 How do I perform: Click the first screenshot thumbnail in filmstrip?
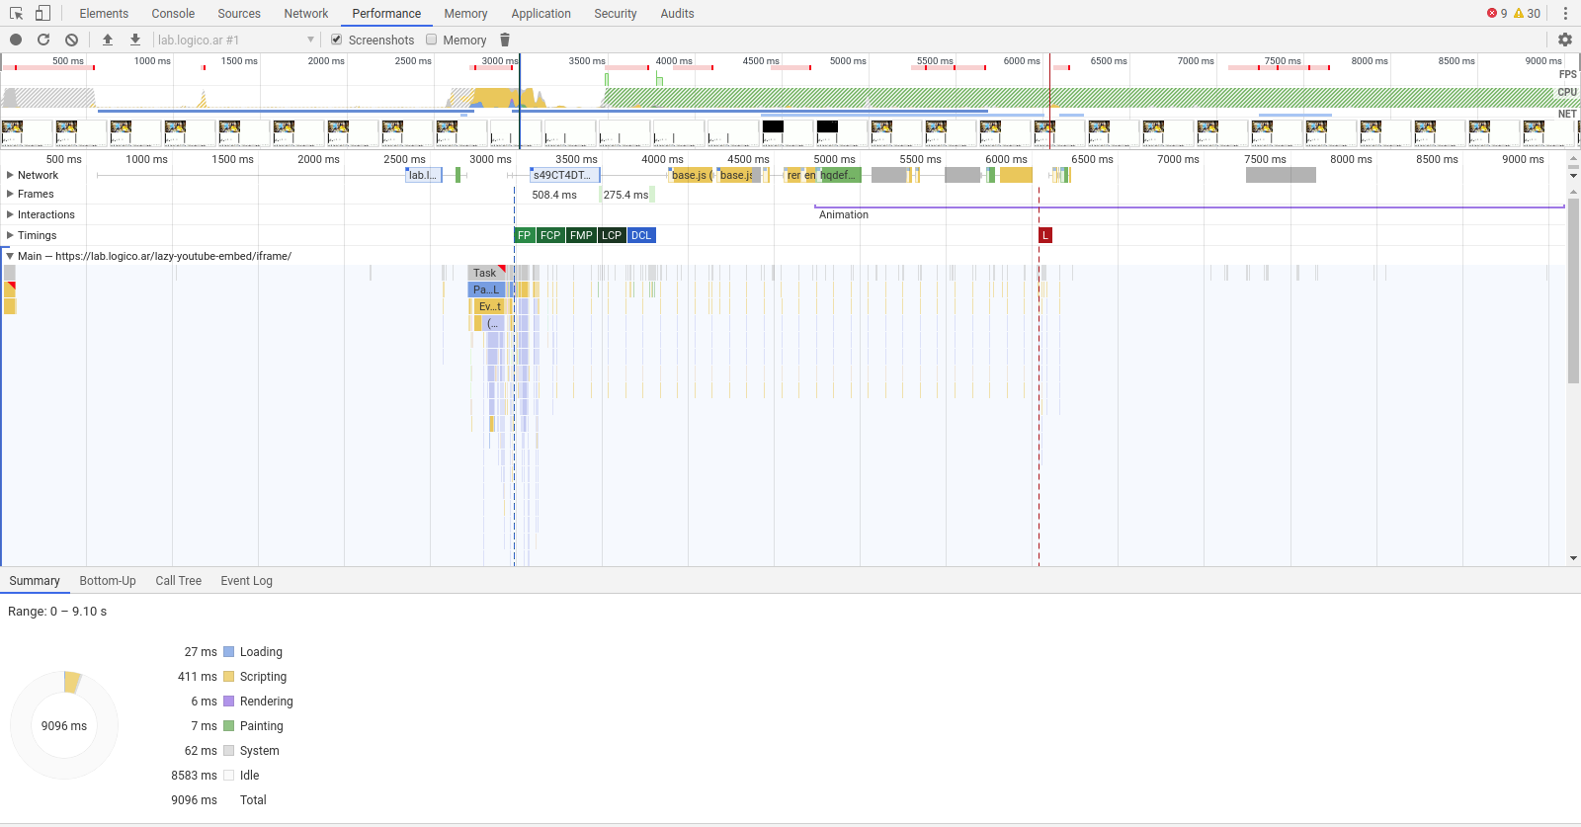tap(27, 132)
